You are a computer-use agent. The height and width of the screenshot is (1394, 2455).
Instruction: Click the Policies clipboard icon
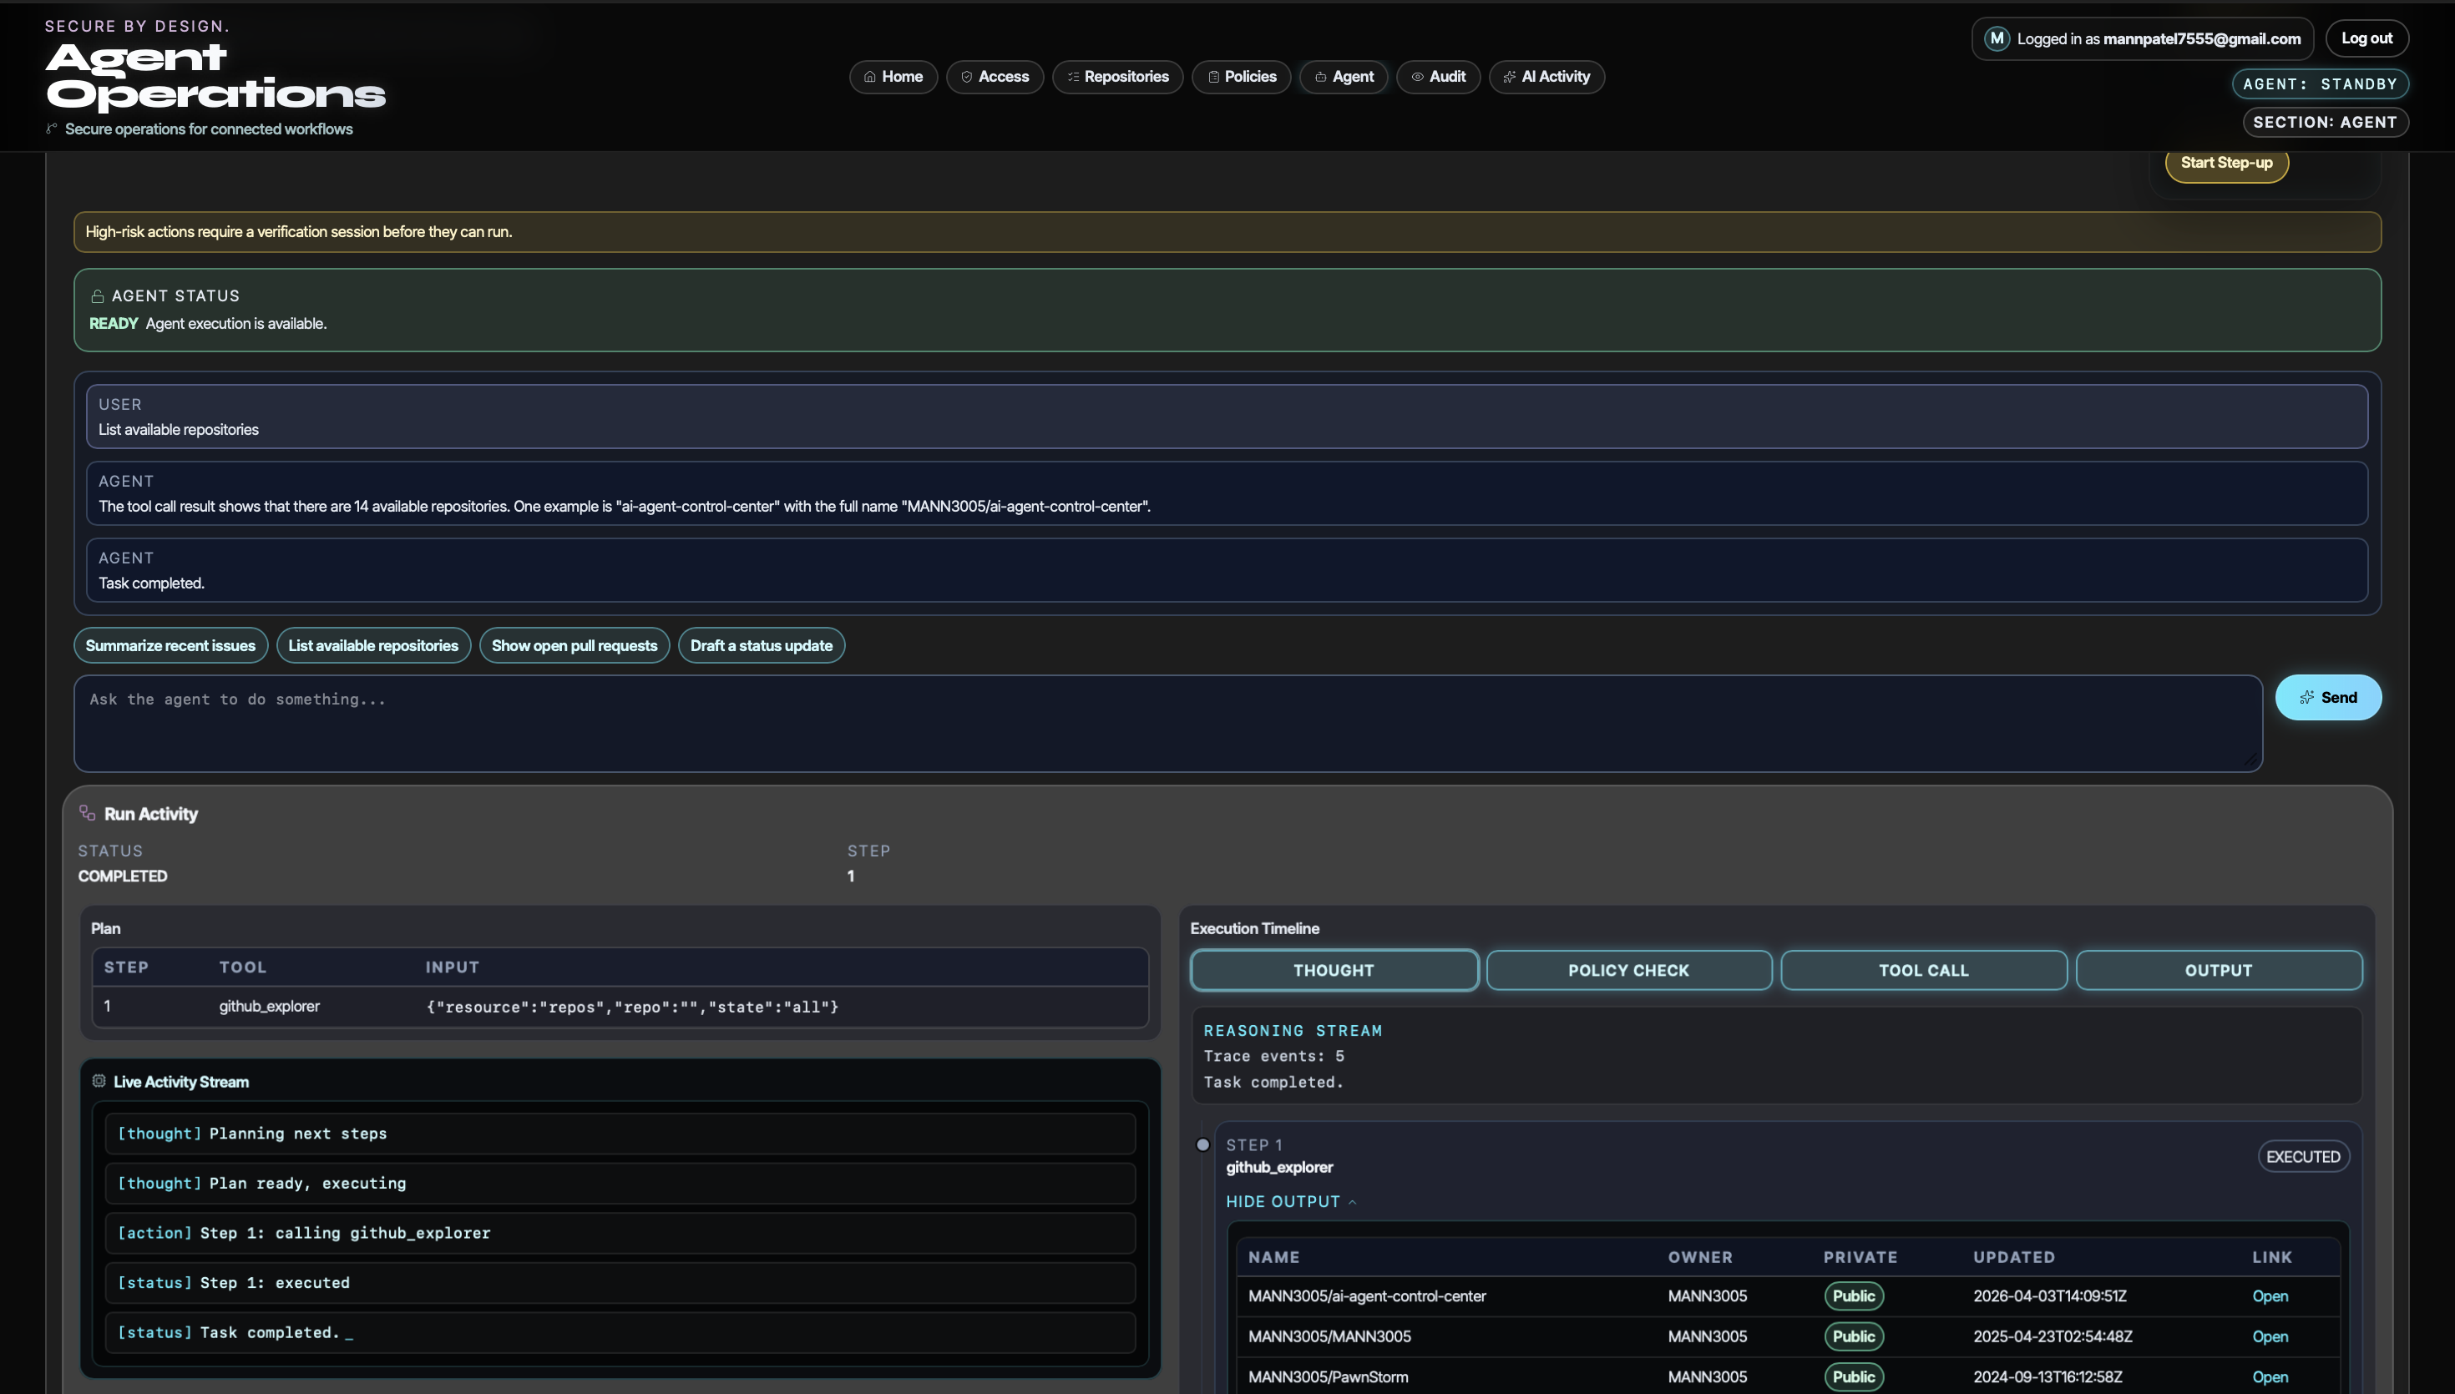click(x=1213, y=77)
